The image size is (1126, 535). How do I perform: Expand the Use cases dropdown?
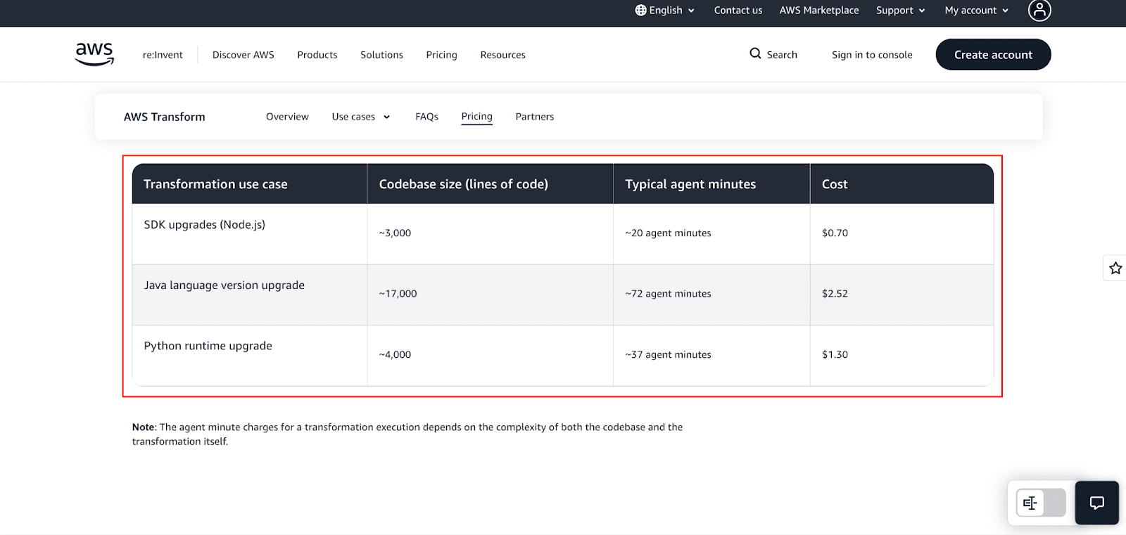tap(360, 117)
